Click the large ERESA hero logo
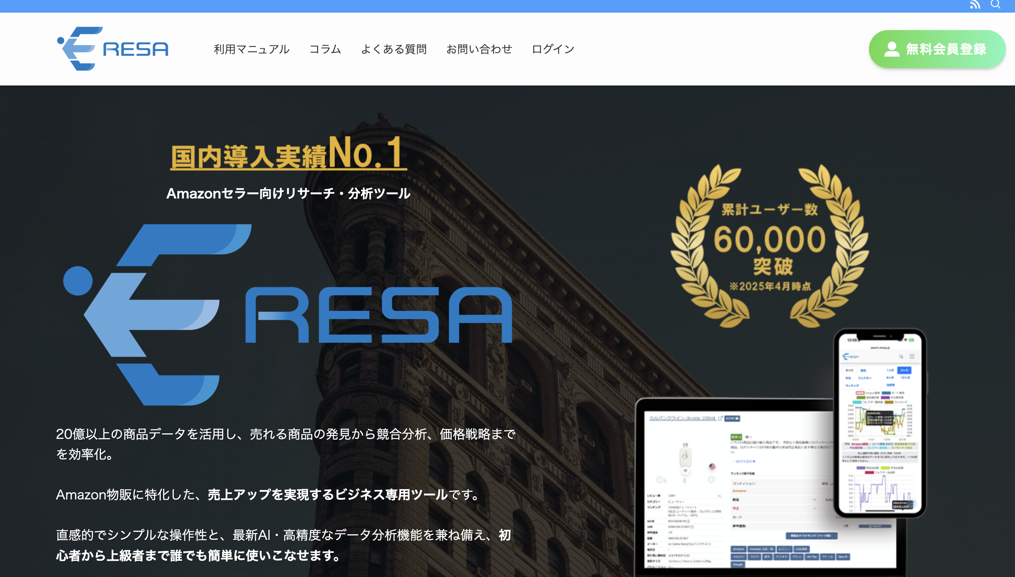 pyautogui.click(x=288, y=315)
